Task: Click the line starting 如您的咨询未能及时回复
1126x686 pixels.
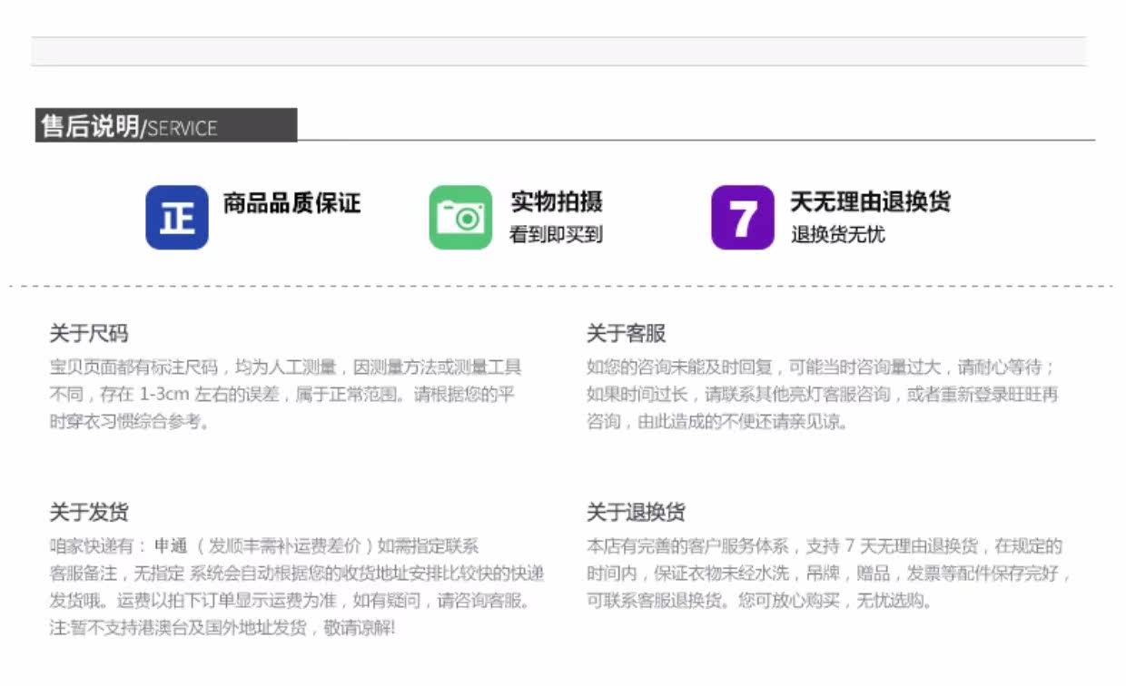Action: coord(822,367)
